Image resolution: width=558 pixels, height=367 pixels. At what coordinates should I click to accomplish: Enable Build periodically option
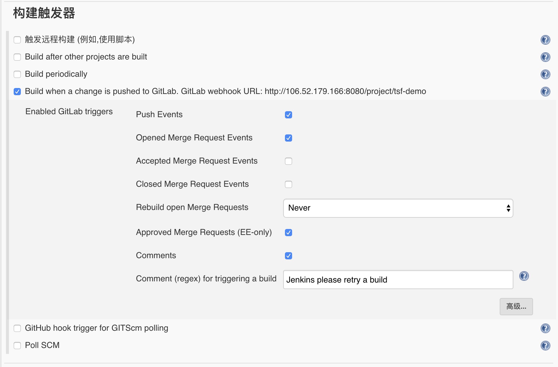point(17,74)
